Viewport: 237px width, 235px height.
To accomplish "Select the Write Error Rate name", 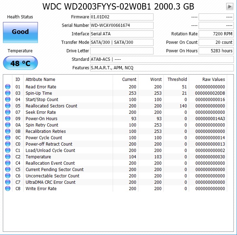I will pyautogui.click(x=41, y=189).
